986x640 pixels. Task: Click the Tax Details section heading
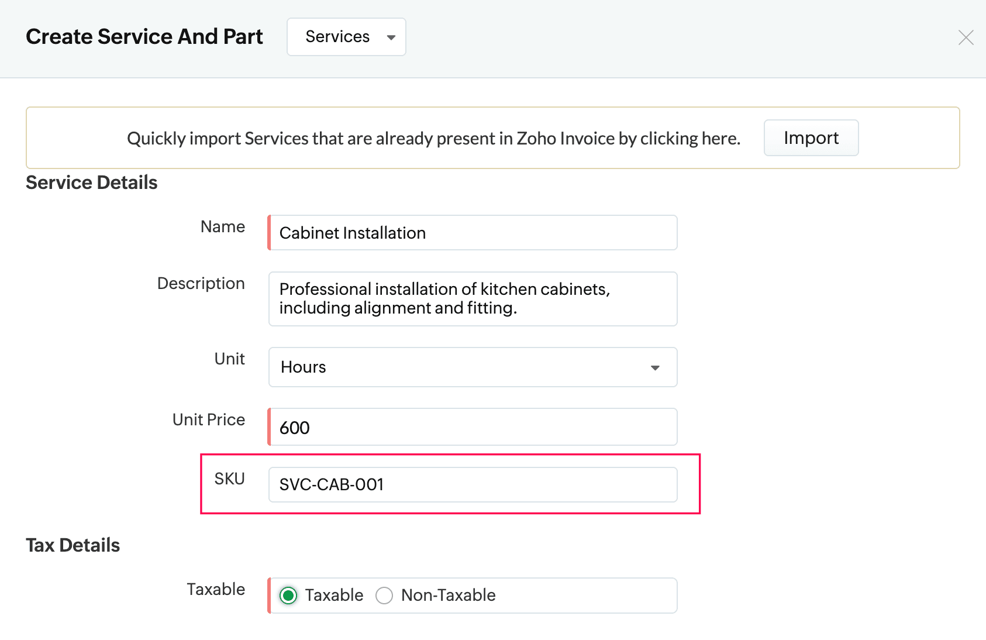(x=73, y=546)
